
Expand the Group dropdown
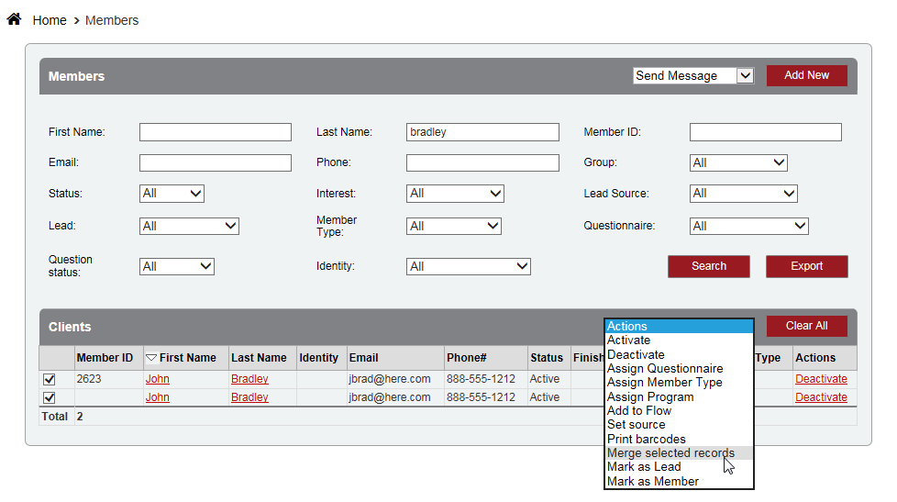point(738,162)
